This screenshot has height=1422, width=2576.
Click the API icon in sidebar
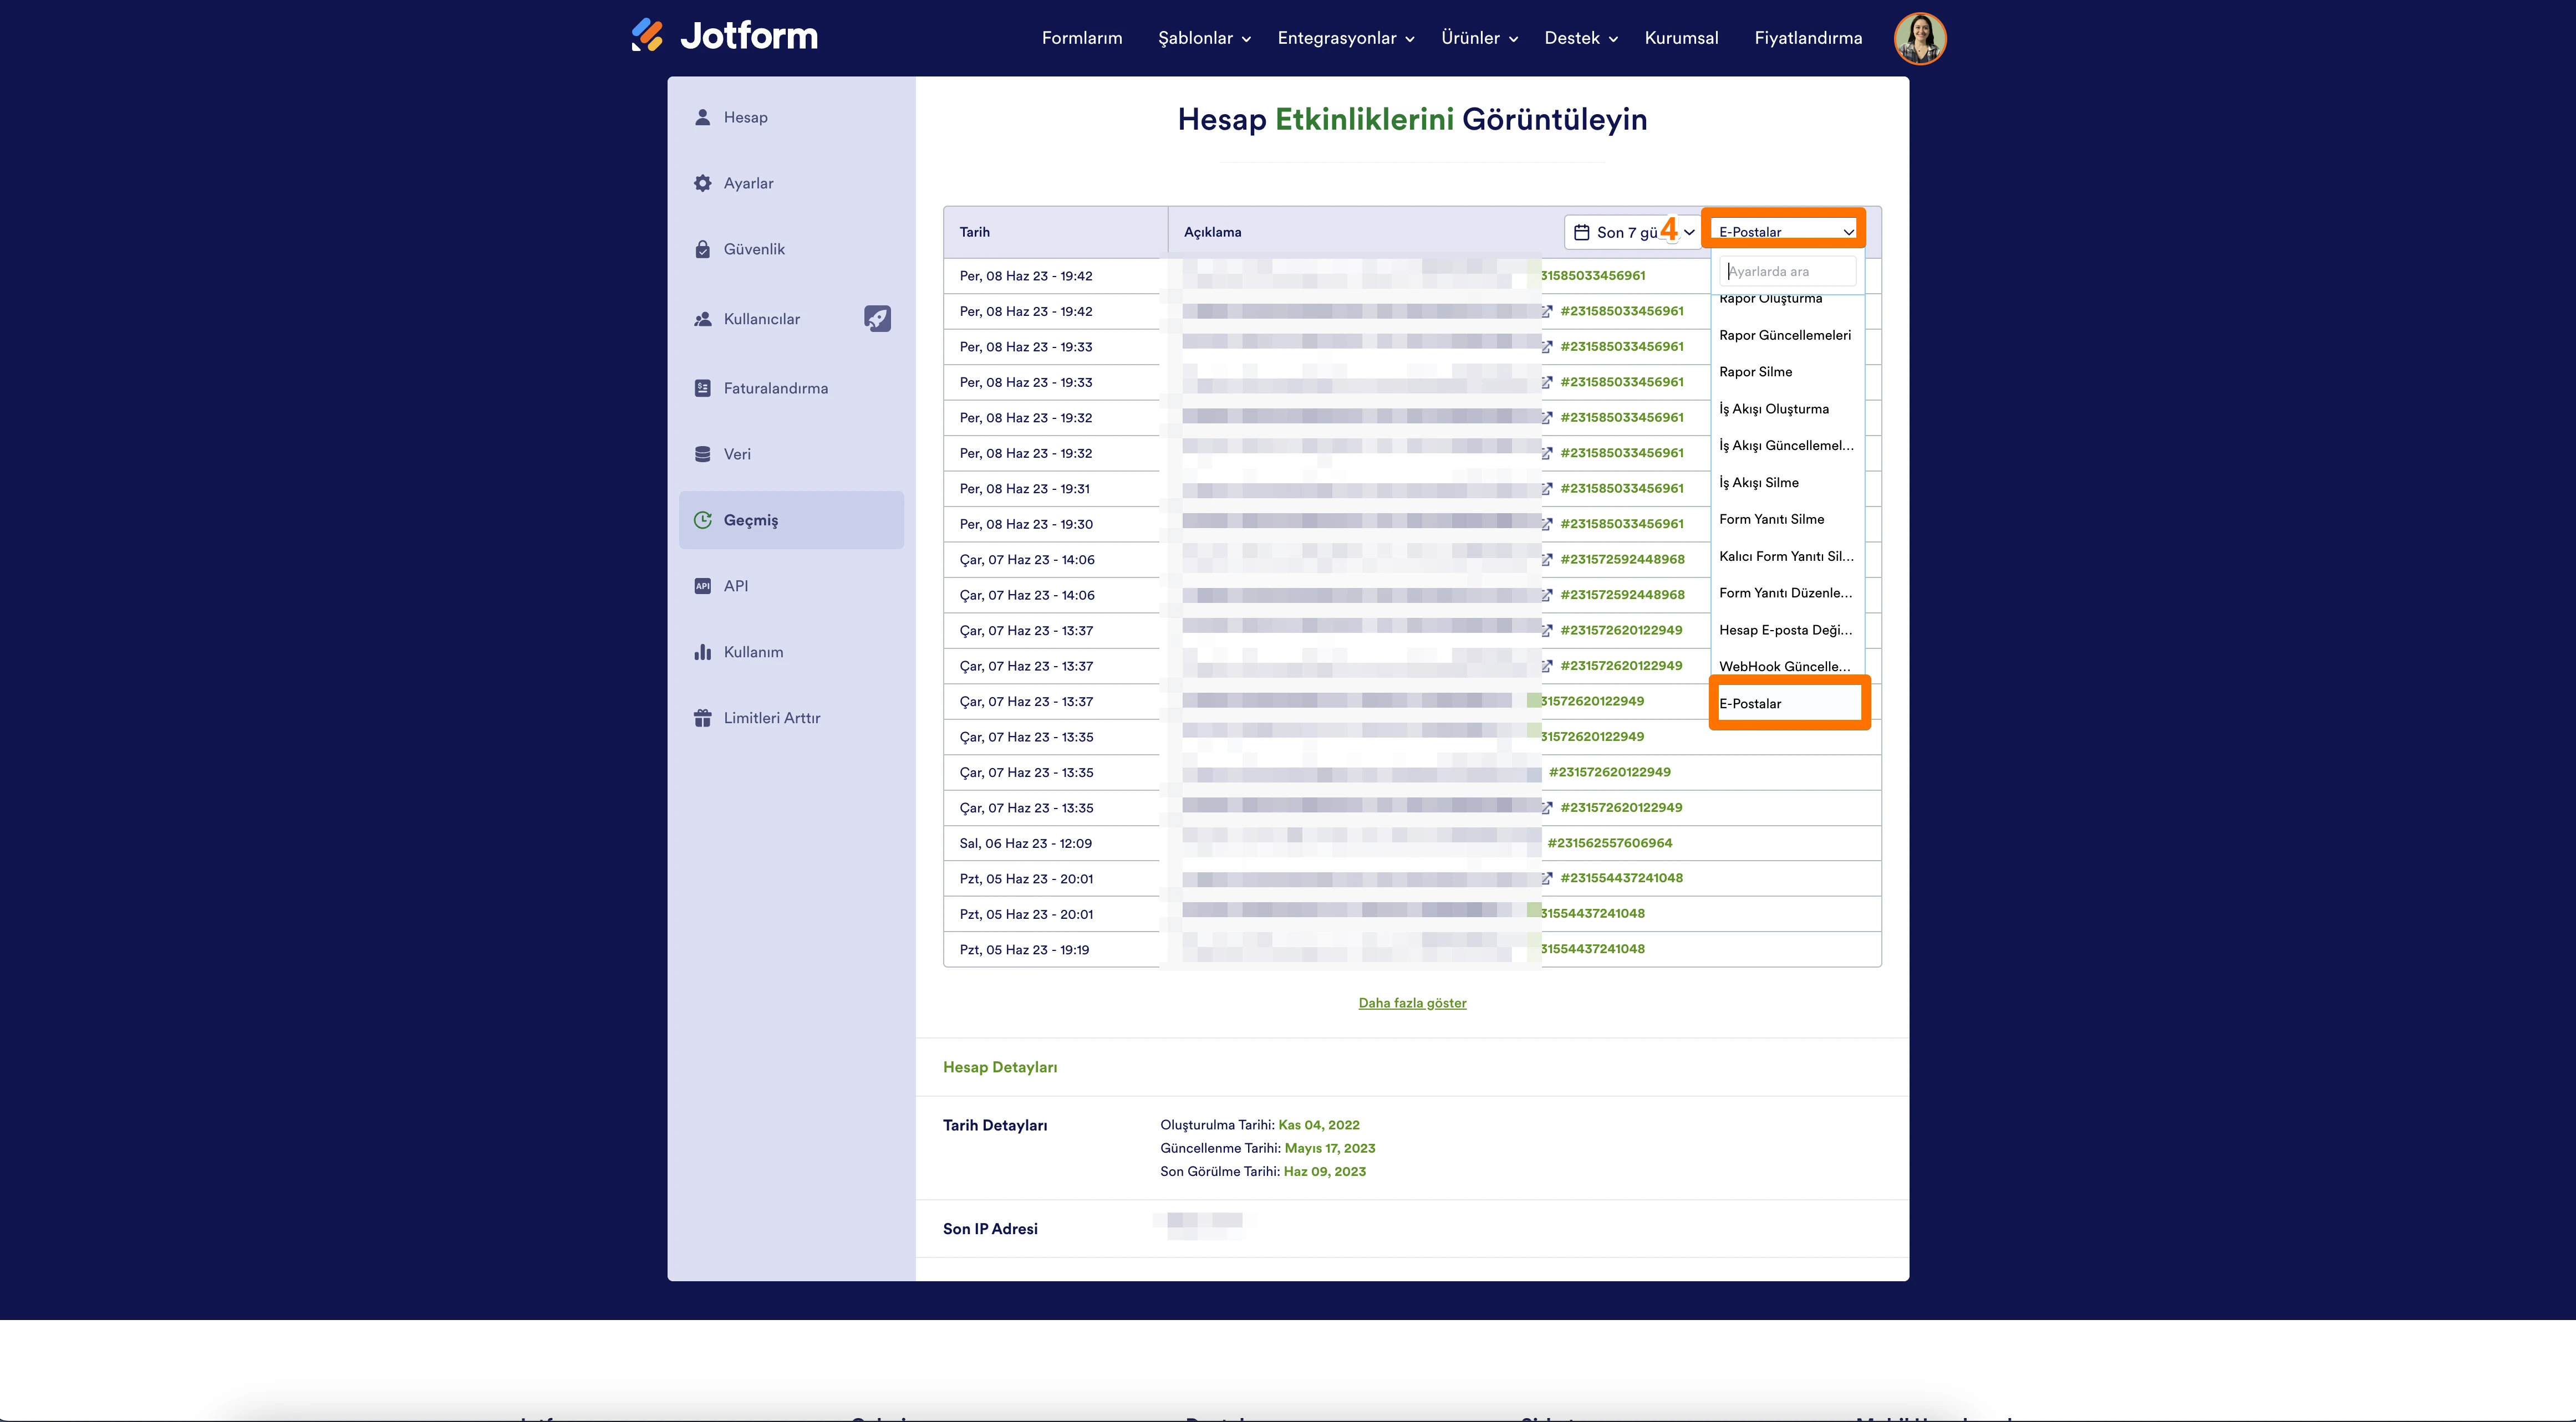[703, 586]
